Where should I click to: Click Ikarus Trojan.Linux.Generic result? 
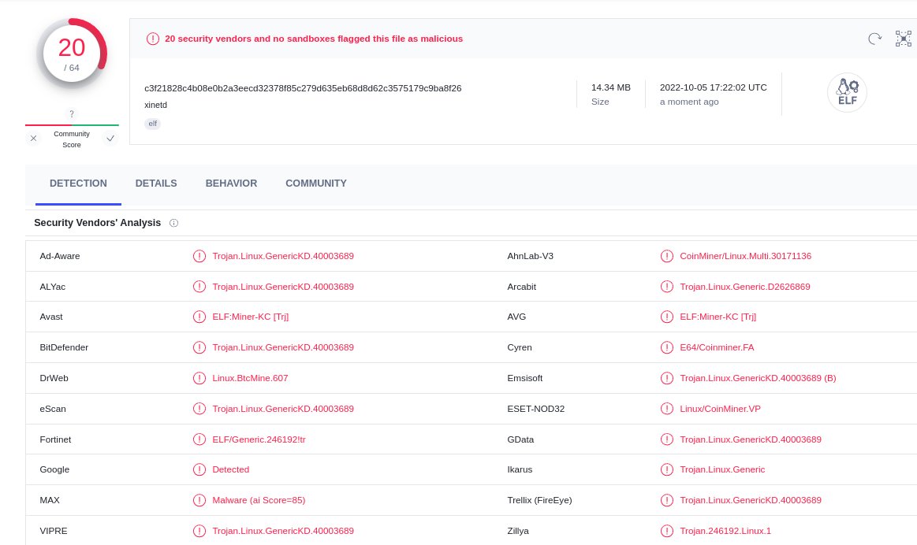(x=722, y=469)
